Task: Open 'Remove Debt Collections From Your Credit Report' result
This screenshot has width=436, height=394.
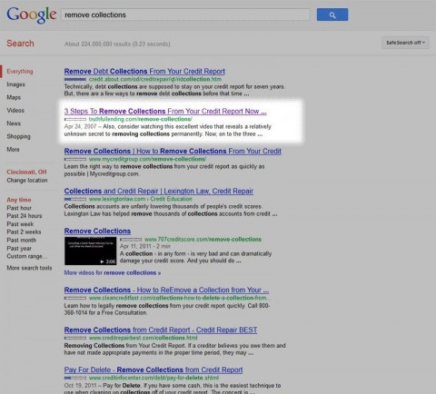Action: [x=144, y=72]
